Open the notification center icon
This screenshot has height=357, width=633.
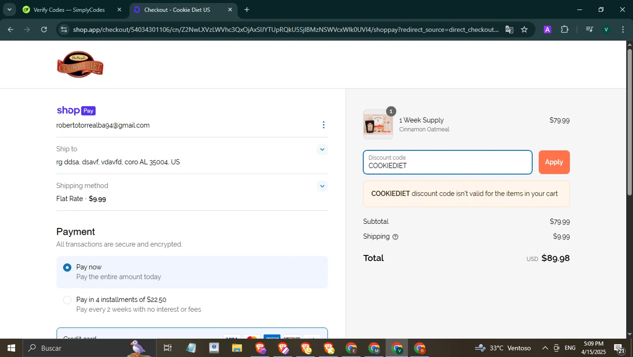[x=619, y=349]
